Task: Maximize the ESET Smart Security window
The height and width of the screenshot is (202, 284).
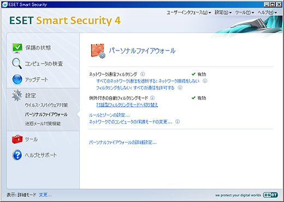Action: tap(273, 4)
